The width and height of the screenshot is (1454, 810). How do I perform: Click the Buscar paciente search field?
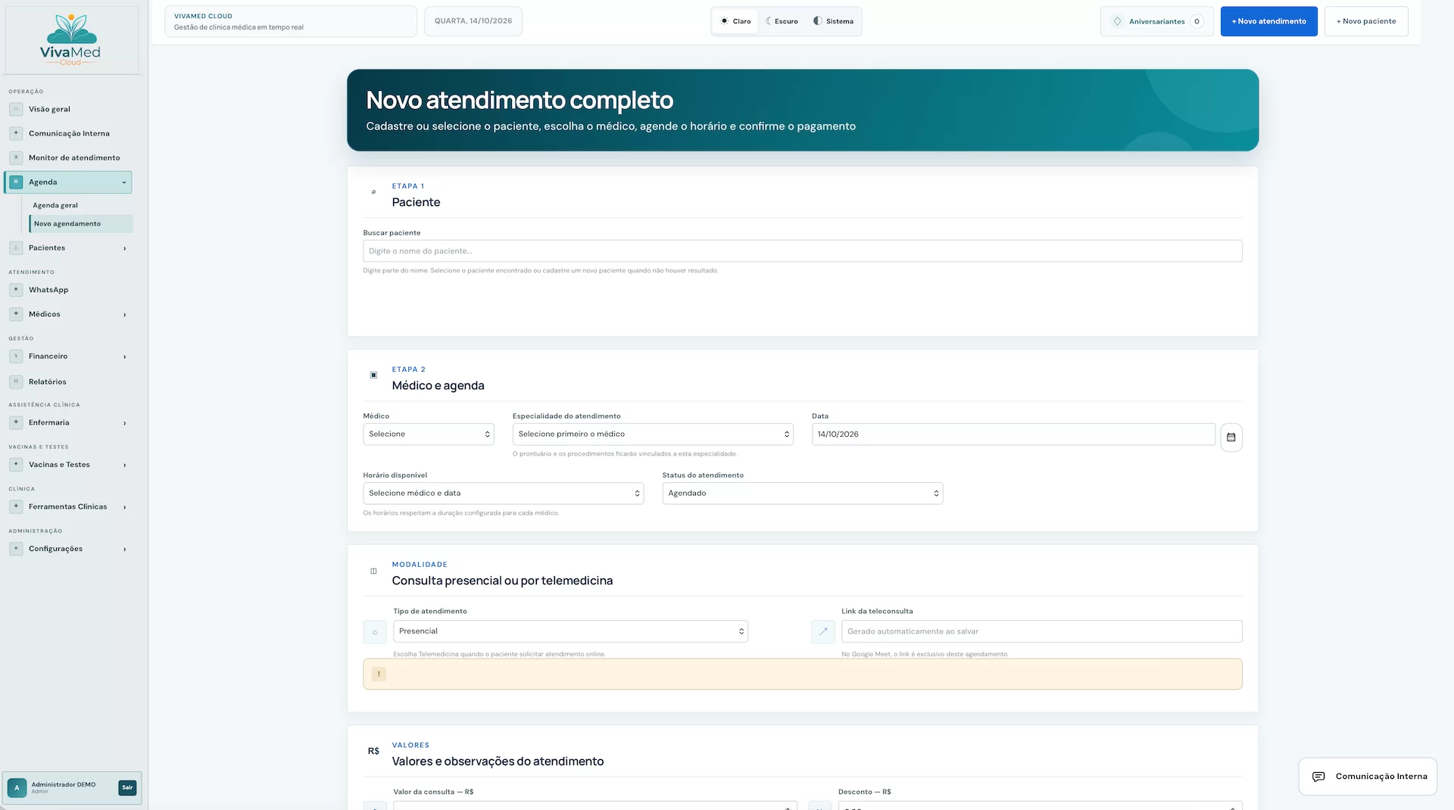pyautogui.click(x=803, y=251)
